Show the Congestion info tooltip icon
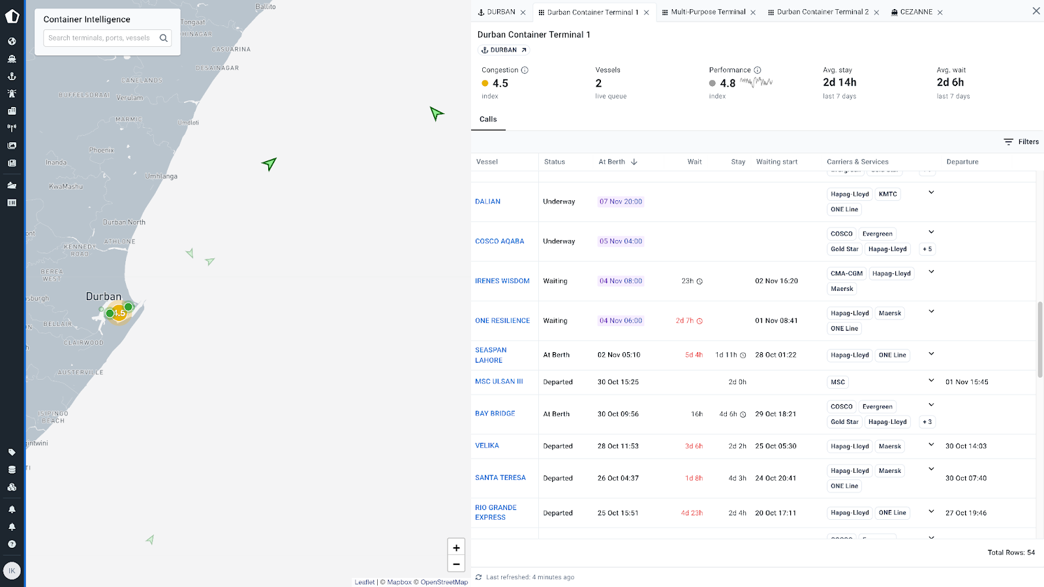 [525, 70]
